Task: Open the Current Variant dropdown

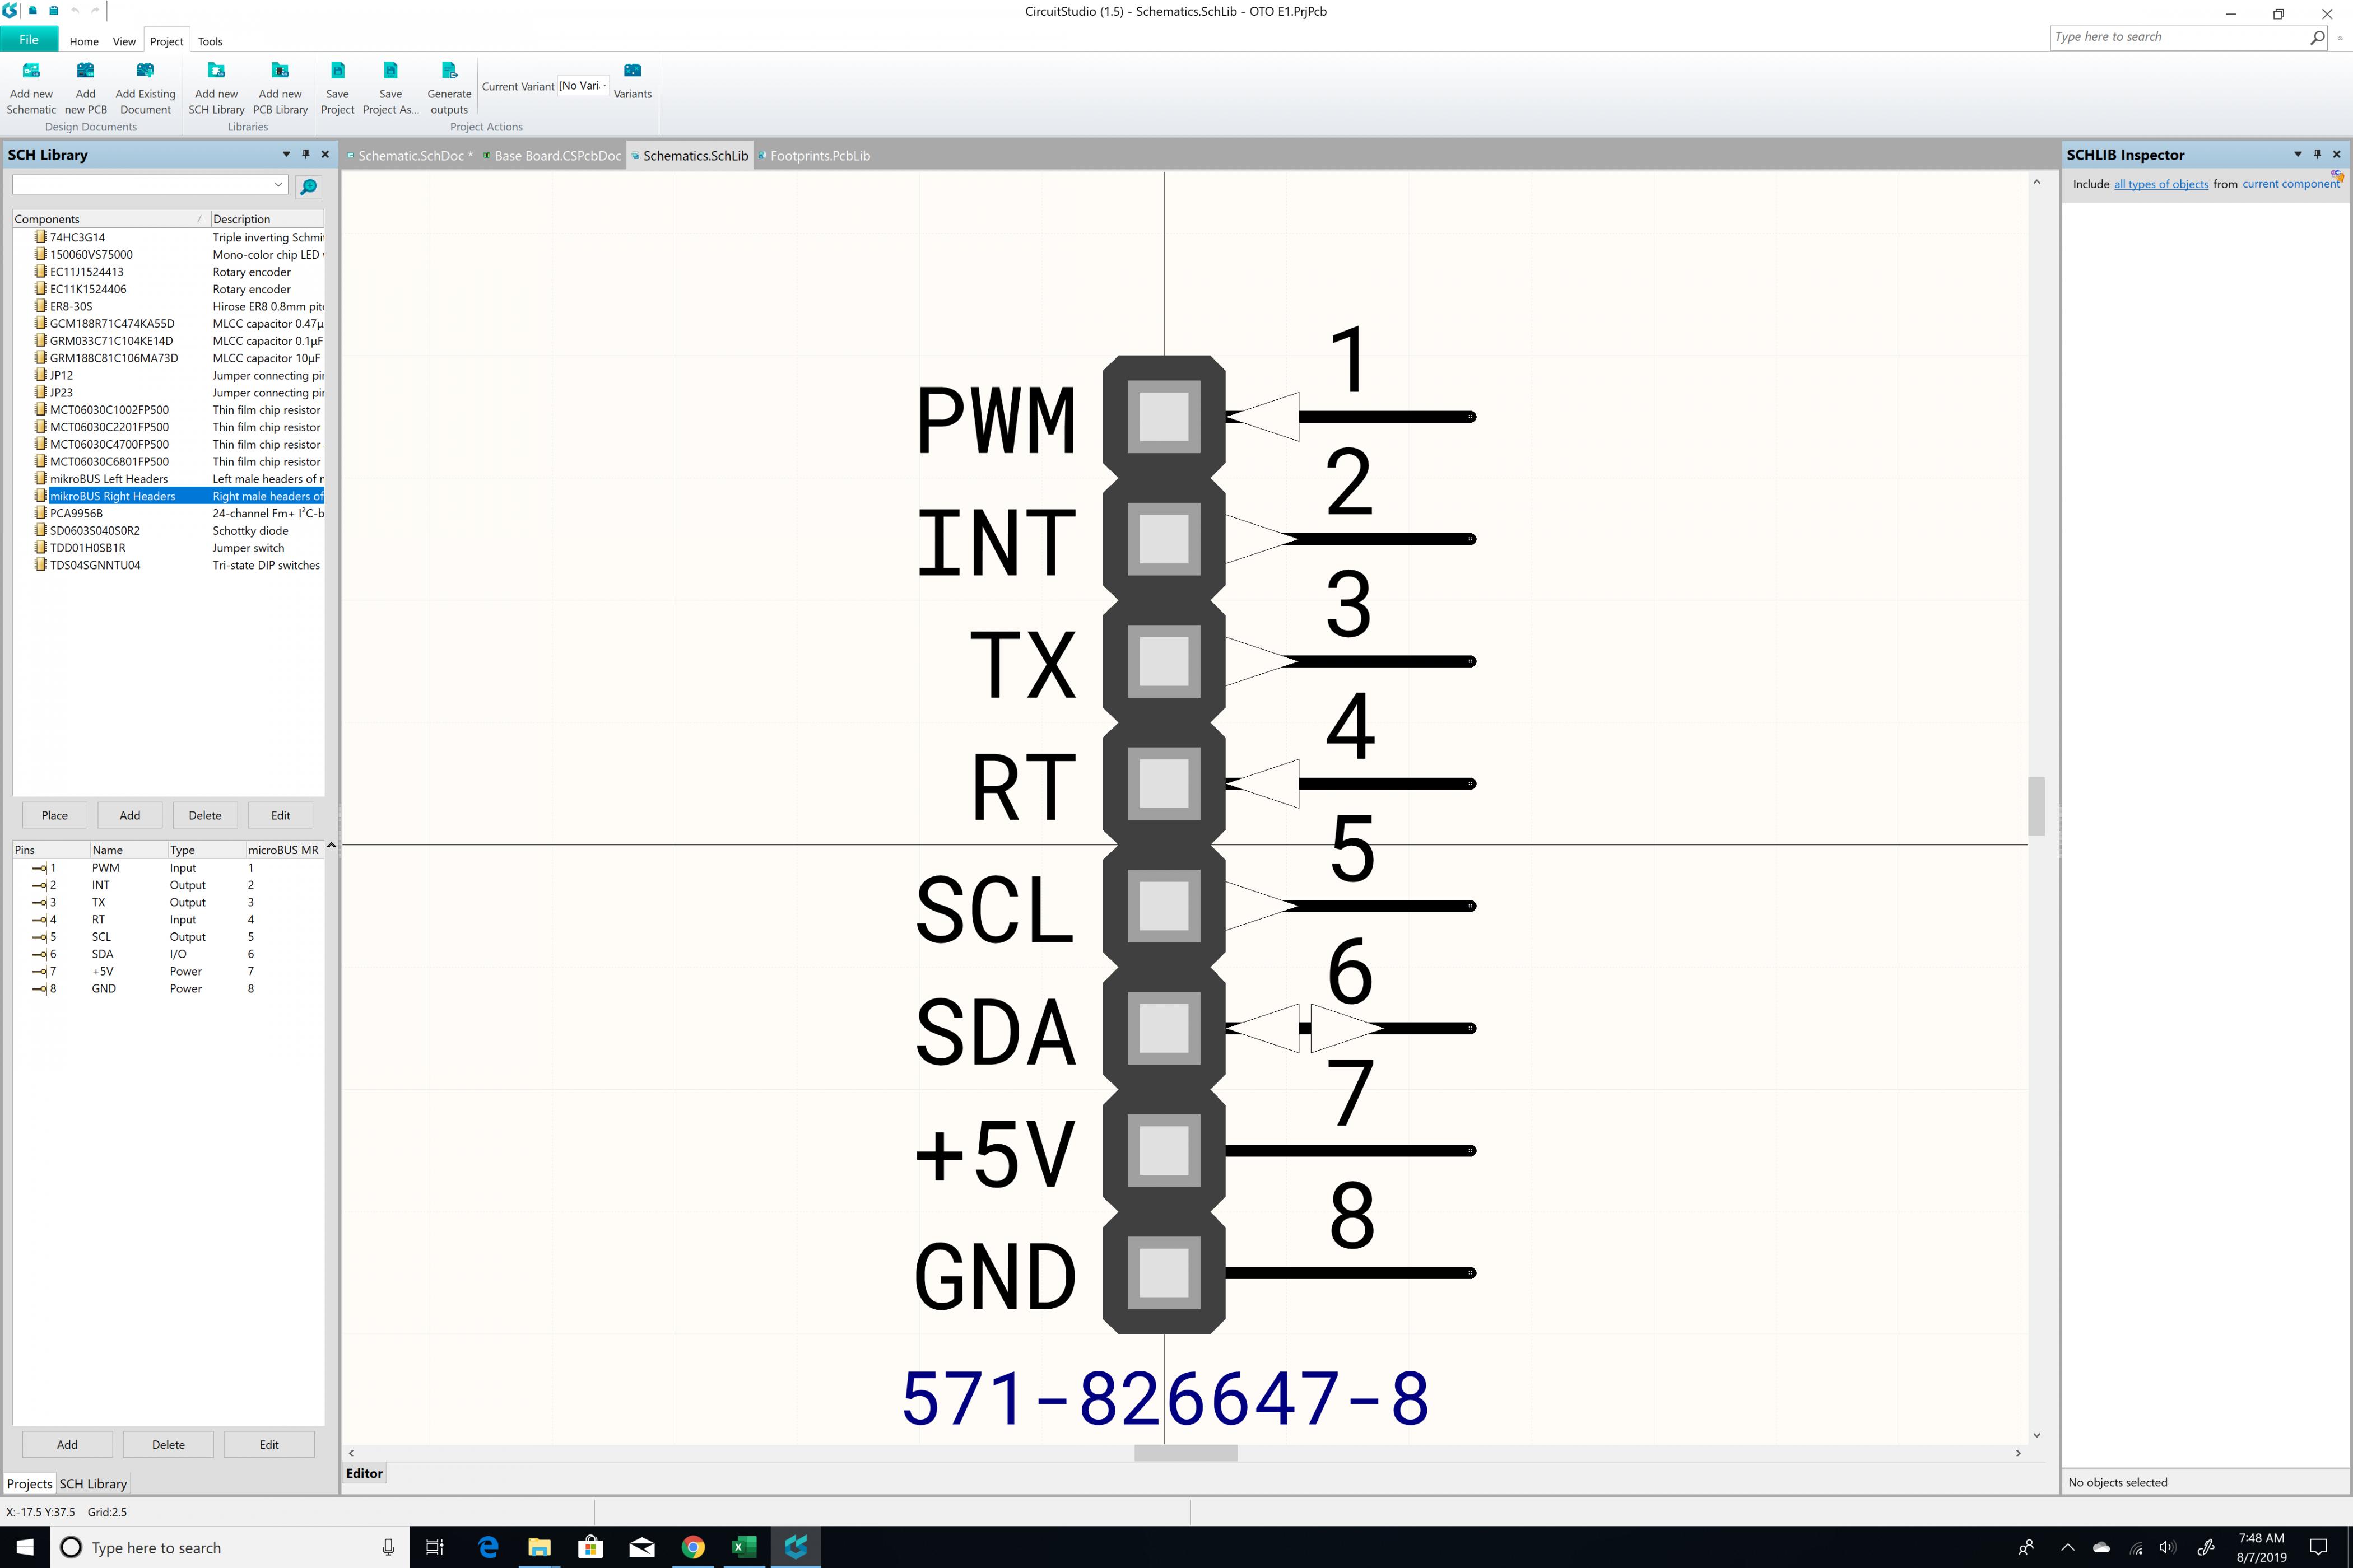Action: click(x=604, y=86)
